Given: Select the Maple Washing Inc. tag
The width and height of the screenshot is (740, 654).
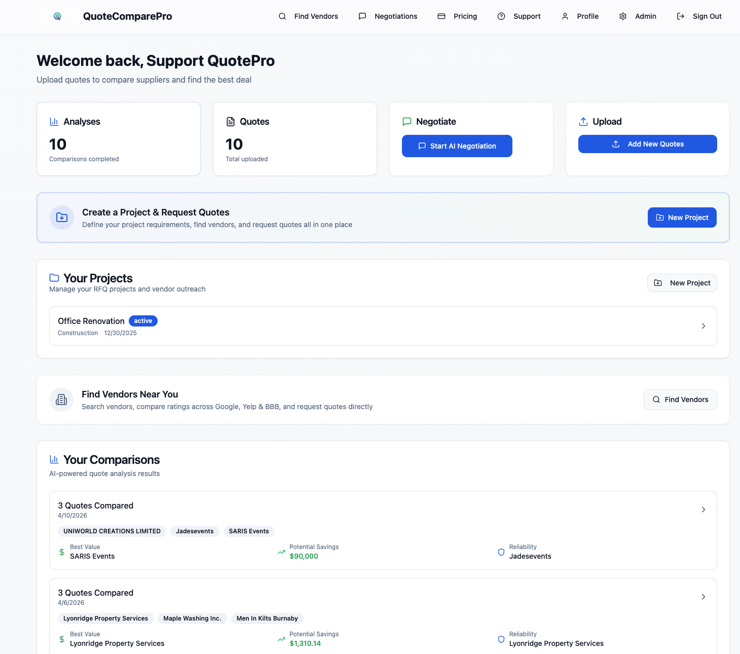Looking at the screenshot, I should tap(192, 619).
